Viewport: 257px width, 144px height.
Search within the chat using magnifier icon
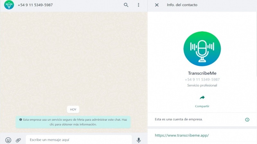pos(126,5)
